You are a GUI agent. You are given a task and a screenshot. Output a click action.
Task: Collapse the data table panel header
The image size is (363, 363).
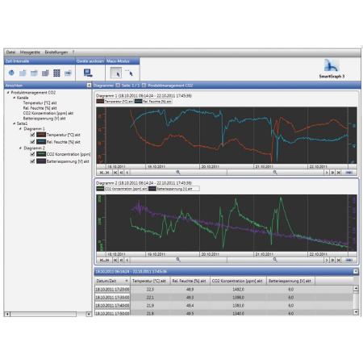355,272
